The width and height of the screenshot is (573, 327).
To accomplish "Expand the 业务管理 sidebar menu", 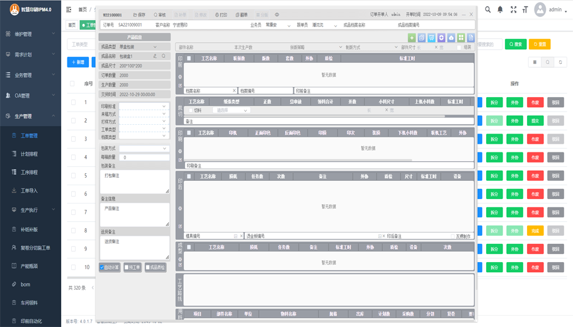I will 30,75.
